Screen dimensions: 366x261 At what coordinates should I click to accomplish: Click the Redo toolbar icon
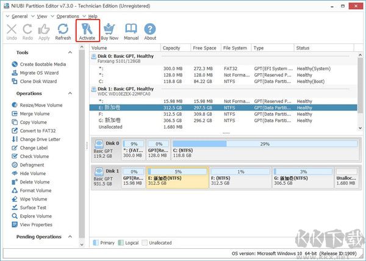(x=27, y=32)
